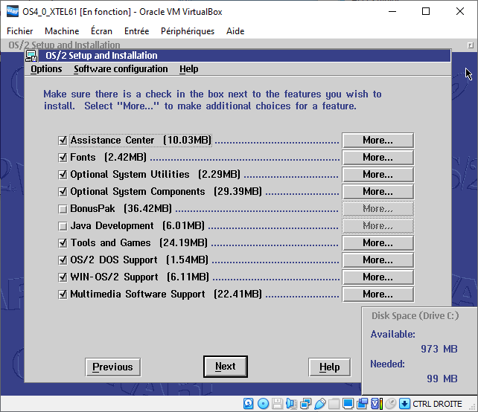The image size is (478, 412).
Task: Click the Help button at the bottom
Action: pyautogui.click(x=329, y=367)
